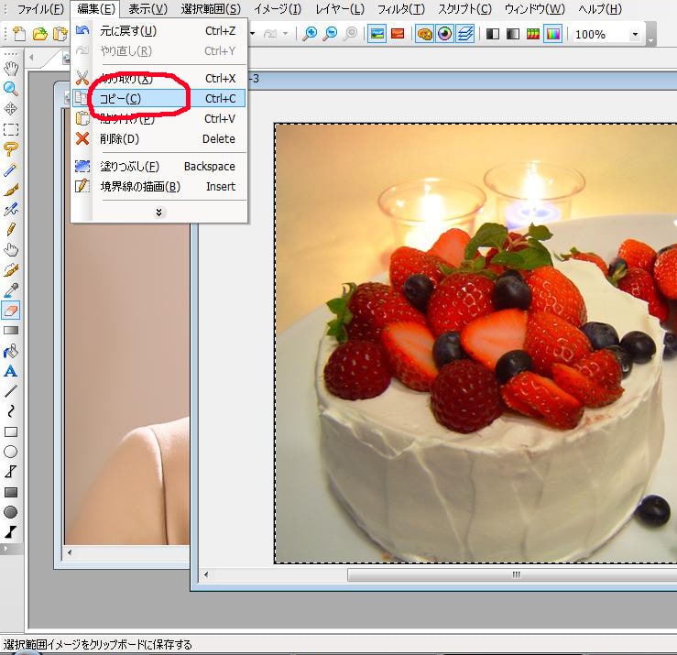Toggle the color wheel panel button

click(444, 34)
